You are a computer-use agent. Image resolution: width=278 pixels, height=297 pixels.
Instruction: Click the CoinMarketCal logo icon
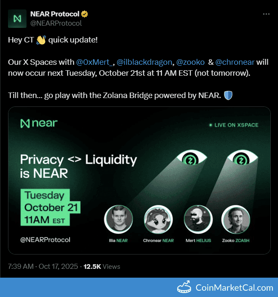pyautogui.click(x=184, y=288)
